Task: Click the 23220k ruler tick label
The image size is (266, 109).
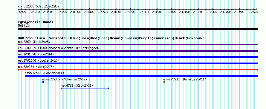Action: (x=198, y=12)
